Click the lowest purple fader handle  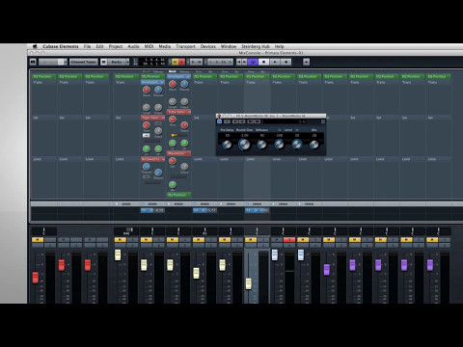[327, 270]
